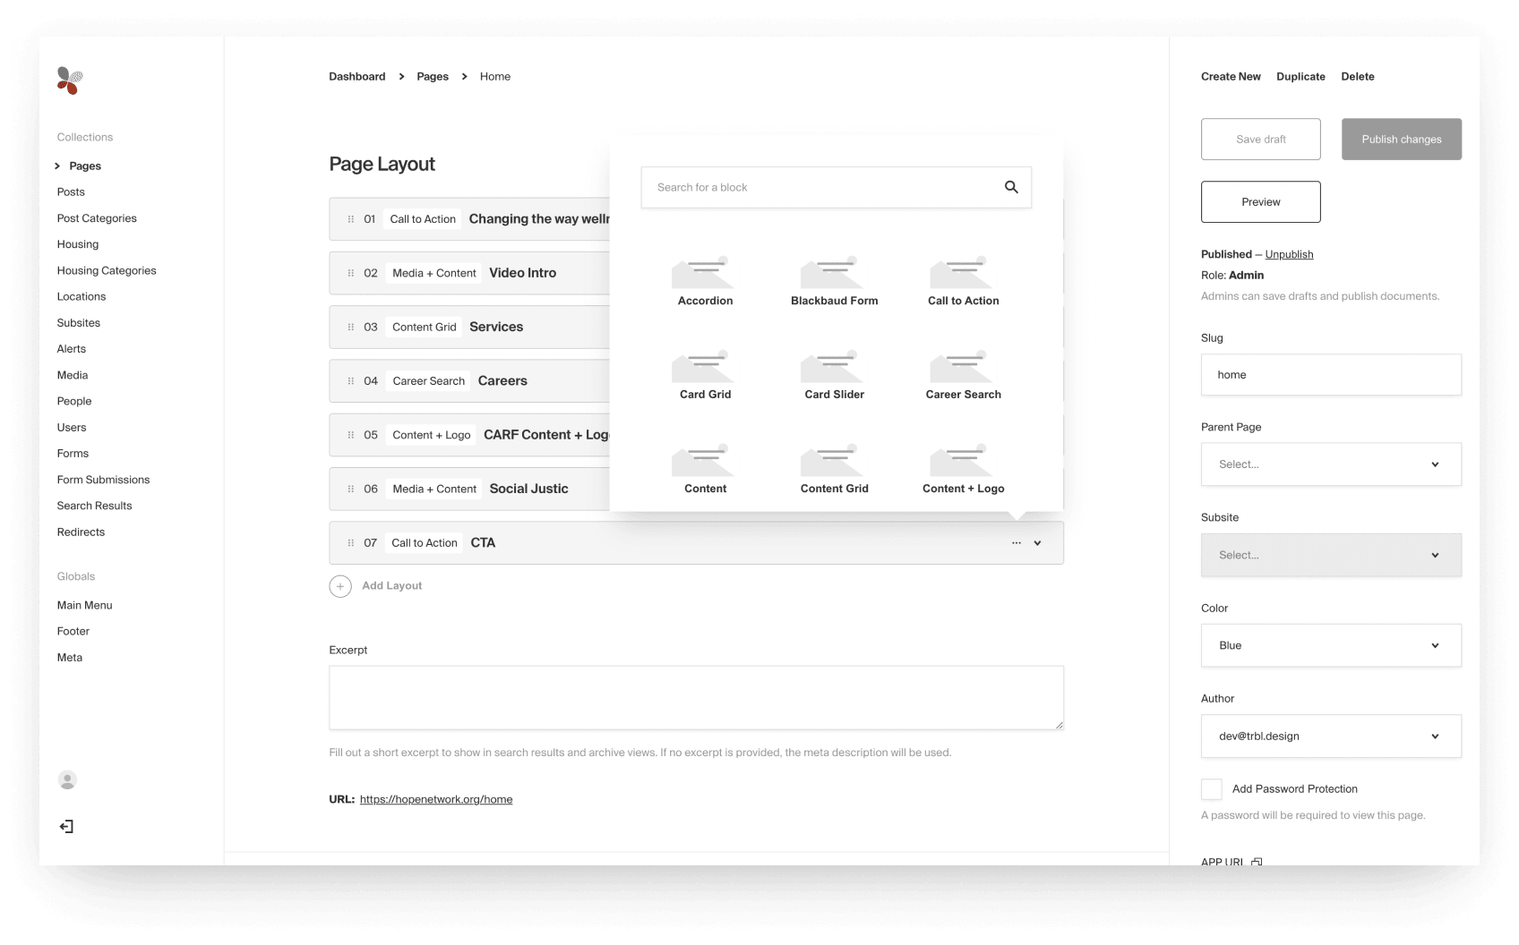Image resolution: width=1519 pixels, height=945 pixels.
Task: Open Form Submissions collection
Action: tap(103, 480)
